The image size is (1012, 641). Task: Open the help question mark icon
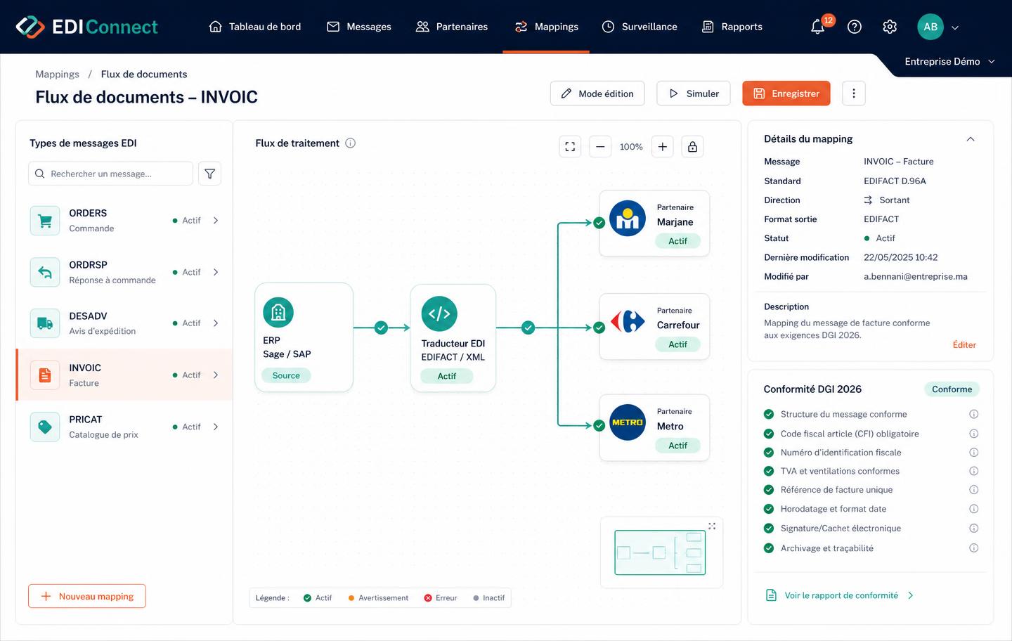point(855,27)
